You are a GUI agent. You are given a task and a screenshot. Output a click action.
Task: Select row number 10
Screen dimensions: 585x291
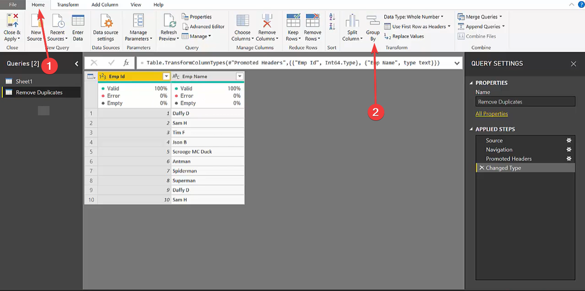click(91, 200)
